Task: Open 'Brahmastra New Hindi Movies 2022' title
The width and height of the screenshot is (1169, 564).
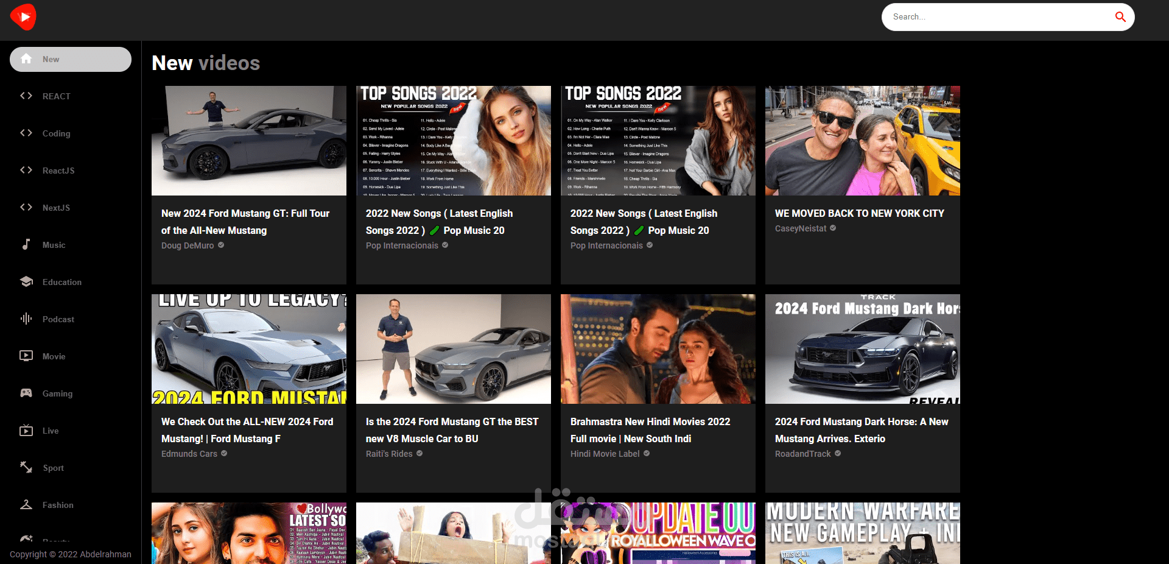Action: click(x=650, y=430)
